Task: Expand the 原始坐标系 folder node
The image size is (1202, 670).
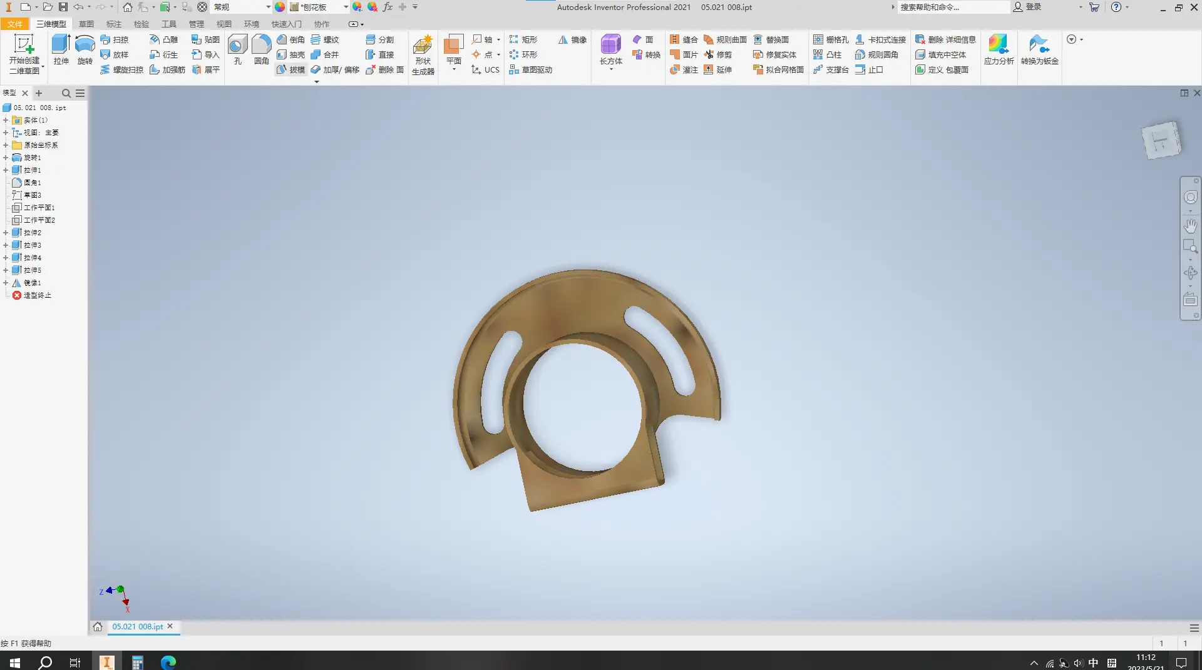Action: pos(6,145)
